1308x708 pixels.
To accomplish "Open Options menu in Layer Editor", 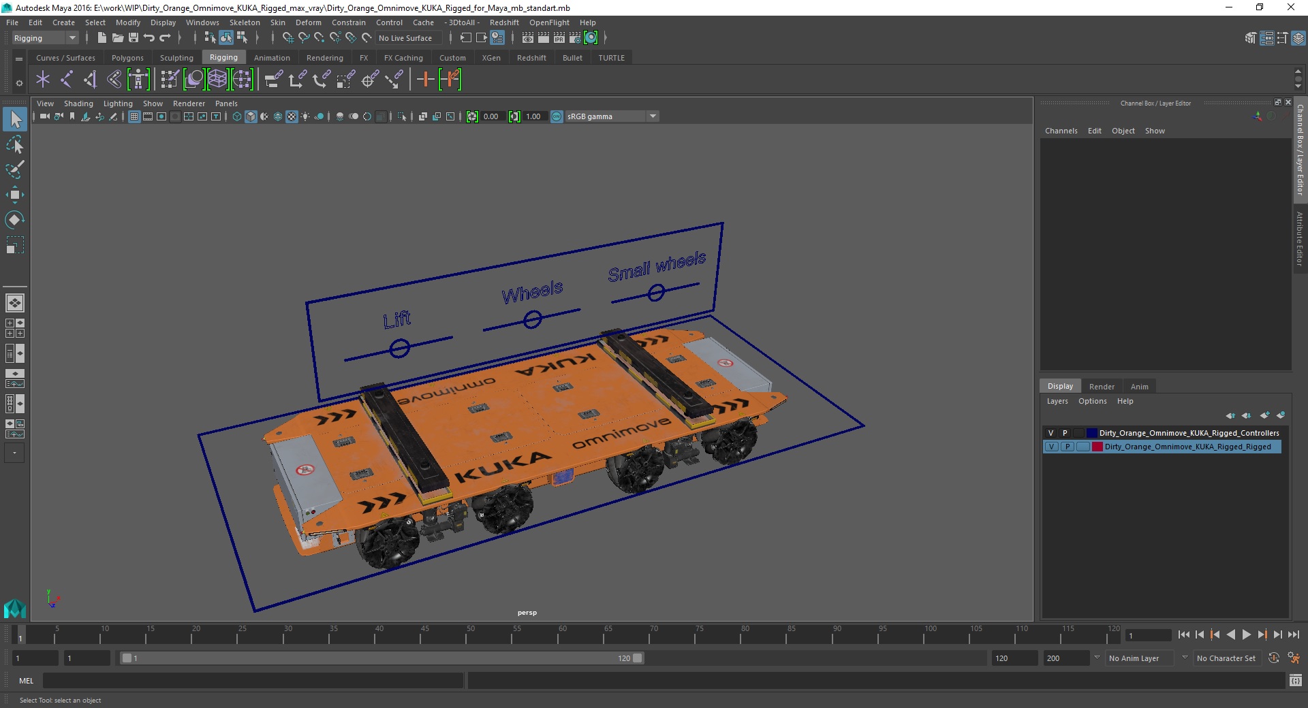I will (1092, 401).
